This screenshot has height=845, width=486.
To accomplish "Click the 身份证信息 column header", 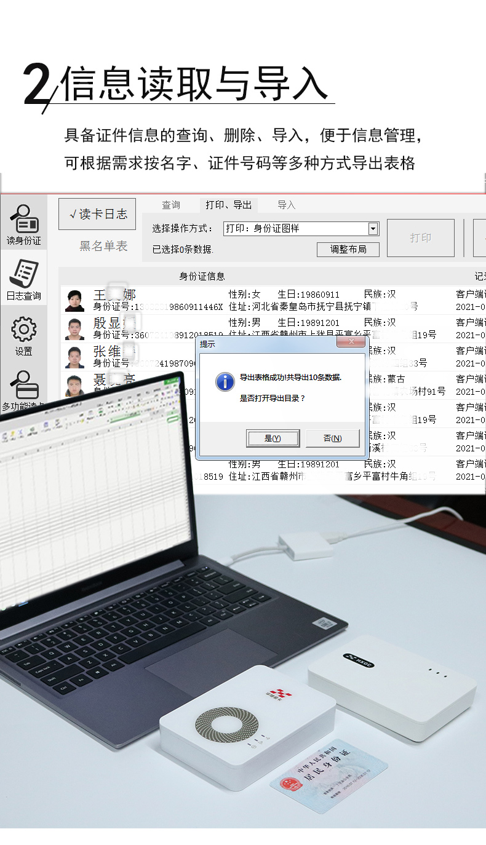I will (202, 276).
